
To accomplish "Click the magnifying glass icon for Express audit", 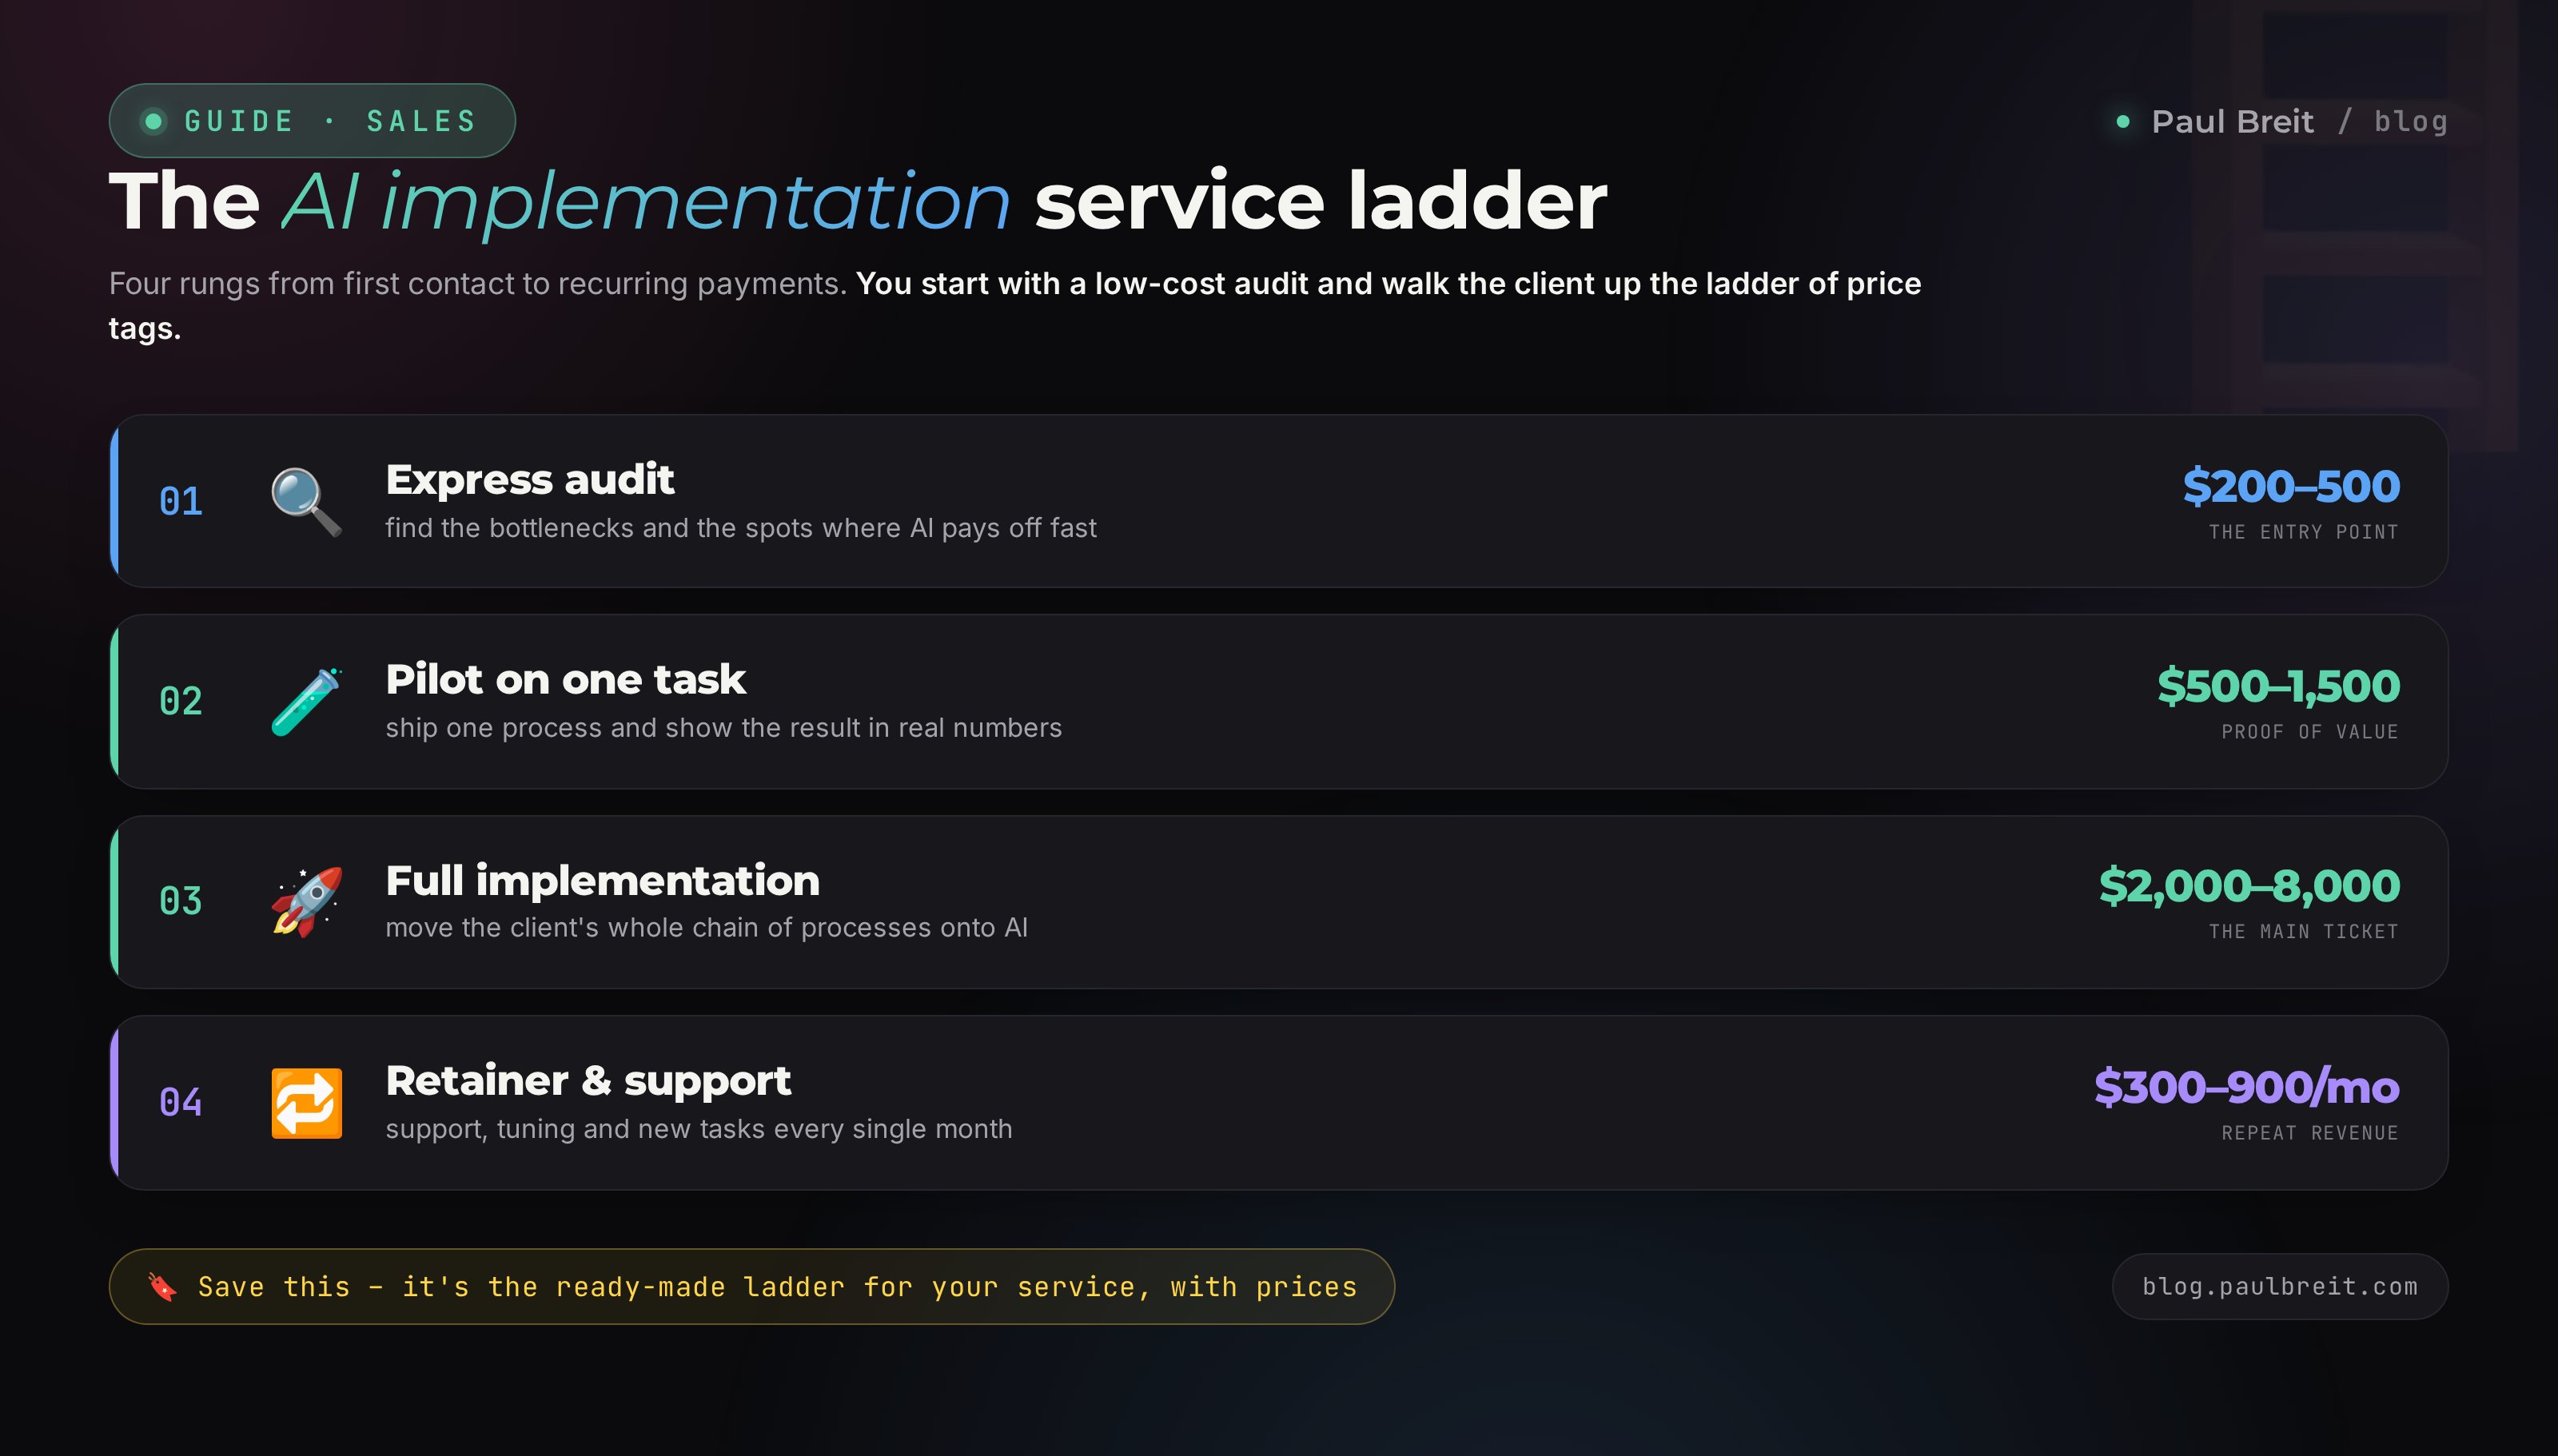I will (x=307, y=502).
